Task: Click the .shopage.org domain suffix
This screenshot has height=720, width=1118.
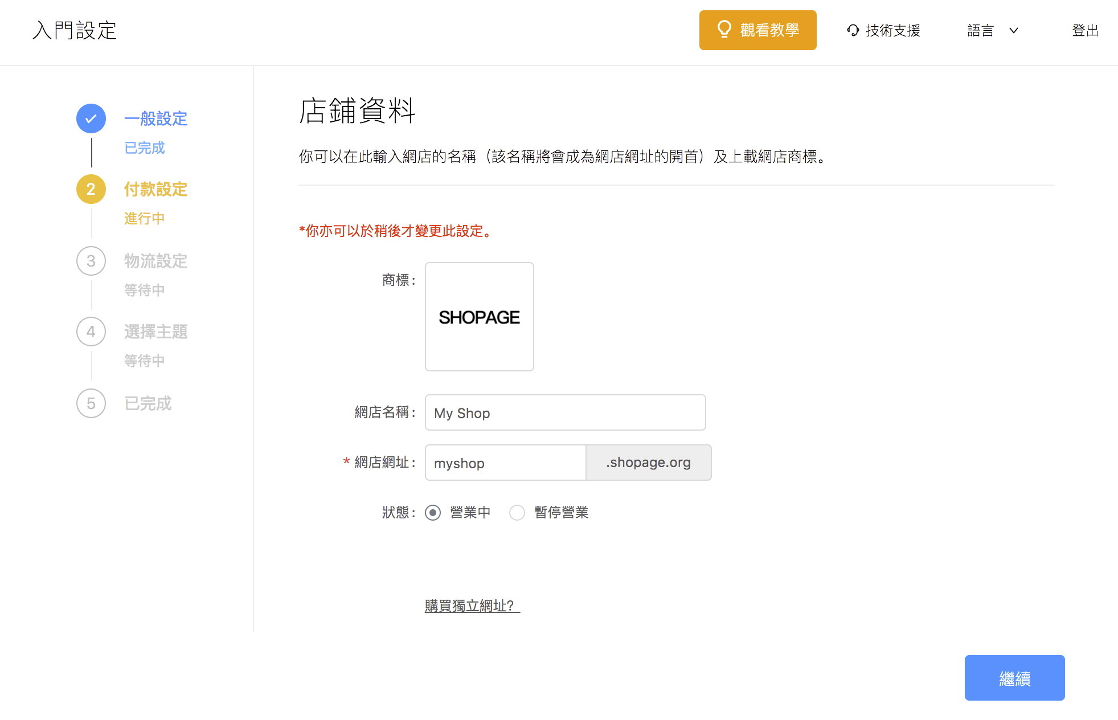Action: pos(649,463)
